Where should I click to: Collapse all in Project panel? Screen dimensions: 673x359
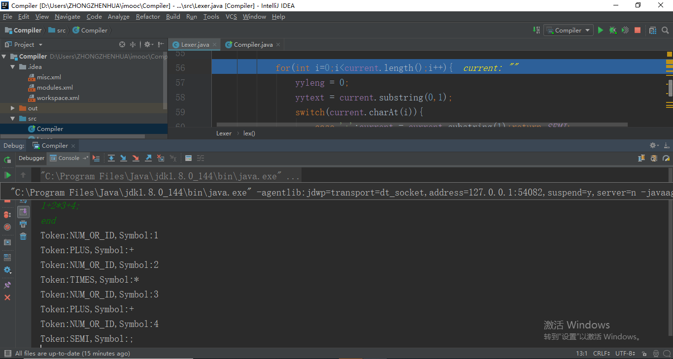pos(133,44)
